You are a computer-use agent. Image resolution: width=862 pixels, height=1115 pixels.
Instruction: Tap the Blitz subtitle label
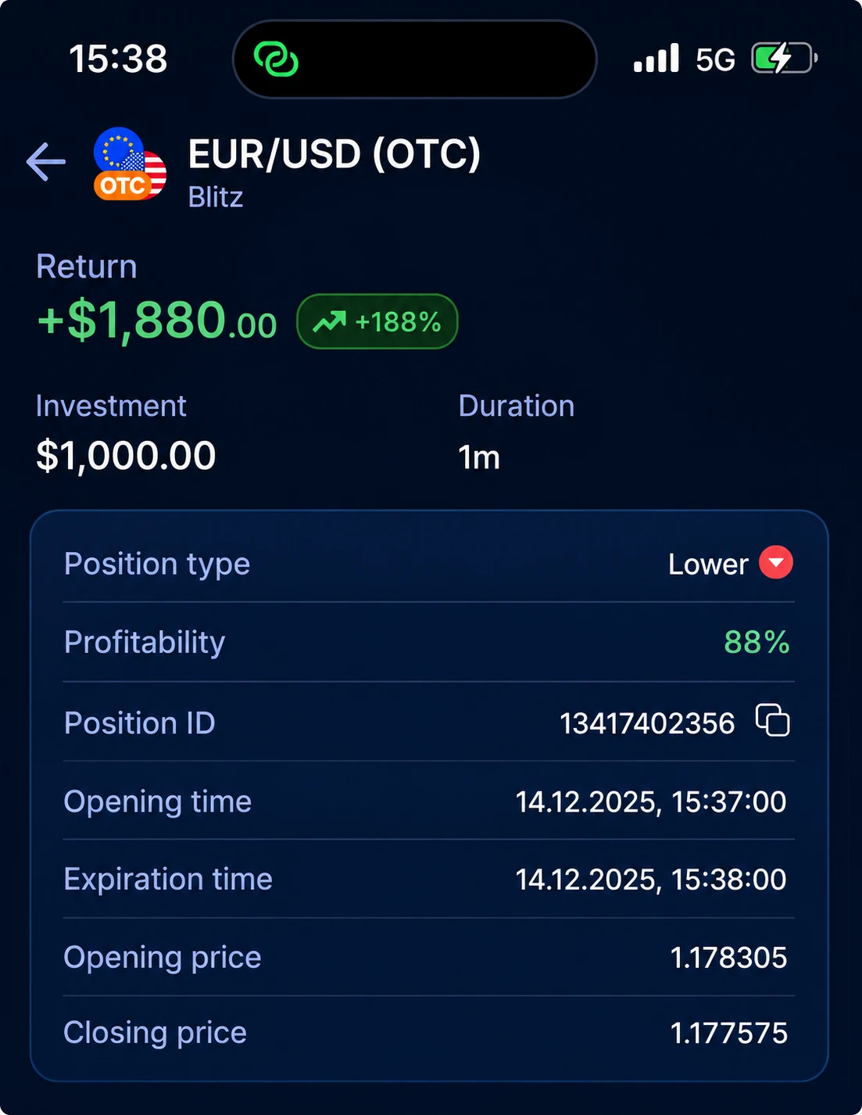216,197
